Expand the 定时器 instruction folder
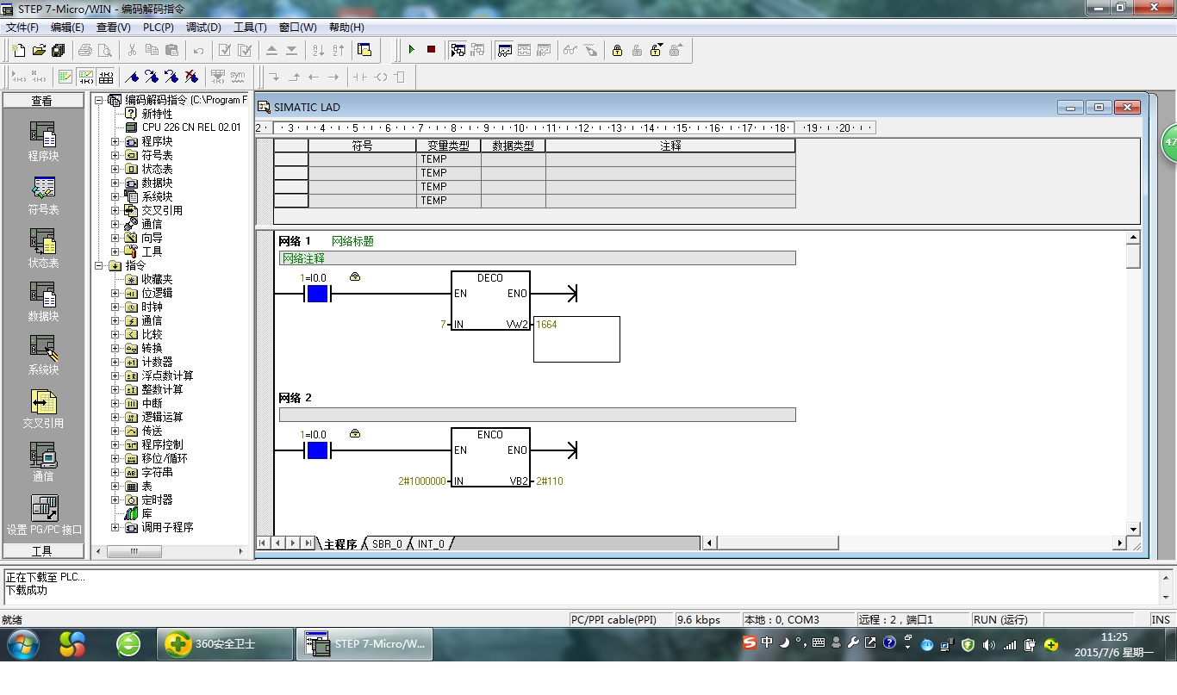The image size is (1177, 695). [115, 500]
